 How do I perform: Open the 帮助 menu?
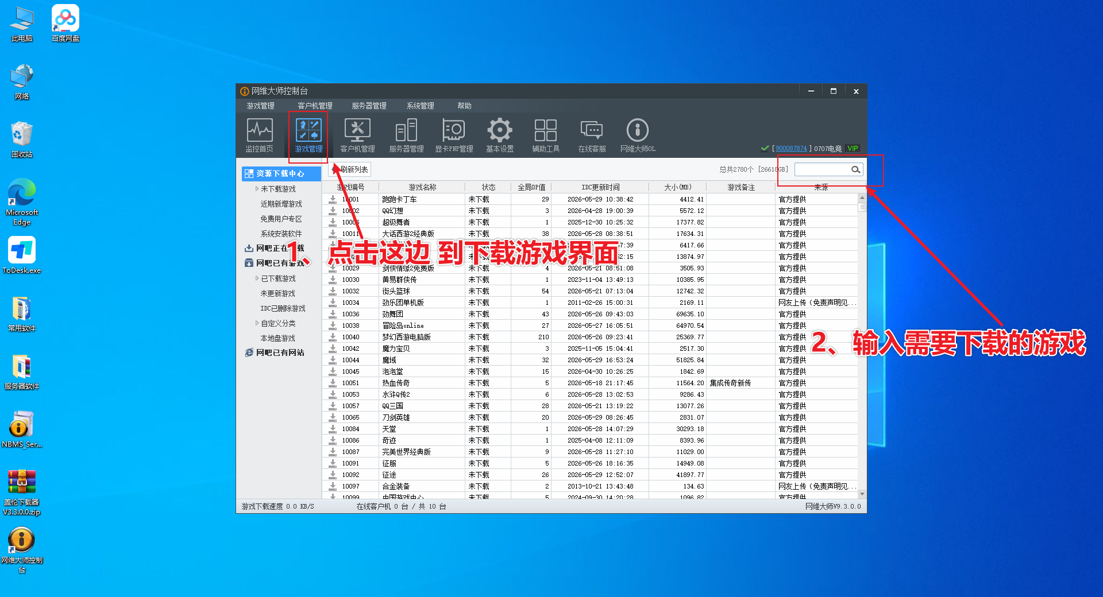pos(464,106)
